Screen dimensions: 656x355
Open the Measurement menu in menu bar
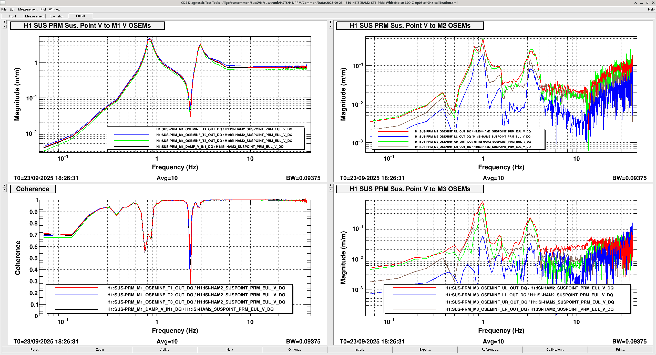click(28, 9)
